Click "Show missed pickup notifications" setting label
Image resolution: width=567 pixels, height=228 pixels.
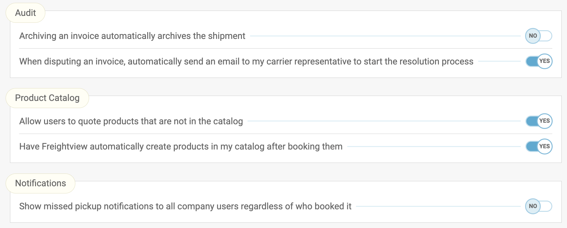185,206
